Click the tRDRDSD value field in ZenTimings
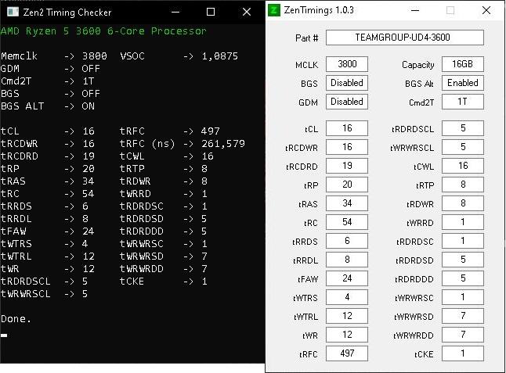The height and width of the screenshot is (373, 506). pos(463,260)
